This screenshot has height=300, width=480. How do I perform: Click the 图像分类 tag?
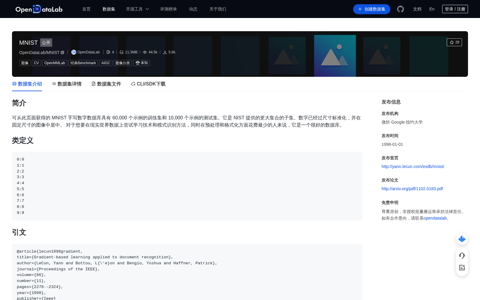pos(123,63)
